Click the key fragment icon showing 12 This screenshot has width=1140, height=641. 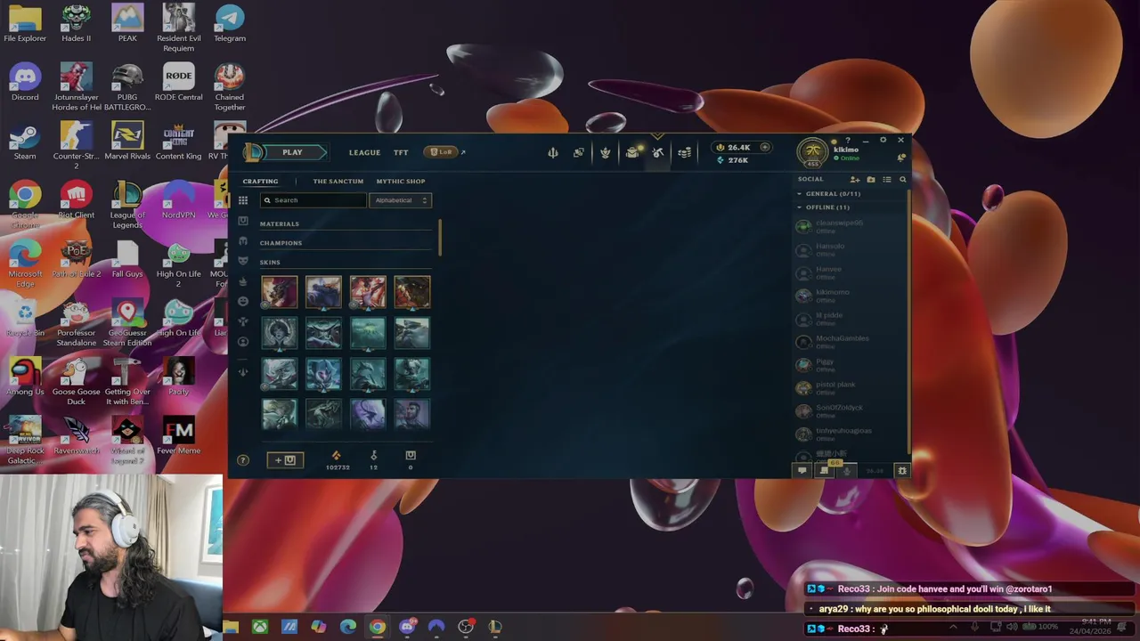coord(373,456)
